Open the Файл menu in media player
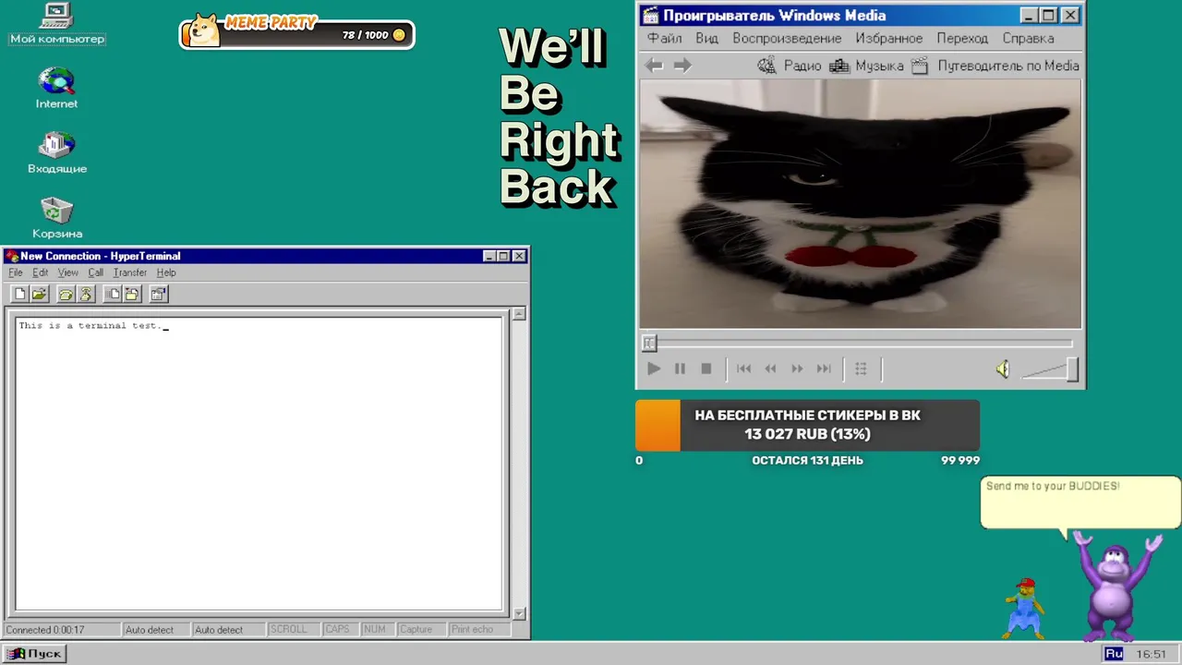1182x665 pixels. pyautogui.click(x=665, y=39)
